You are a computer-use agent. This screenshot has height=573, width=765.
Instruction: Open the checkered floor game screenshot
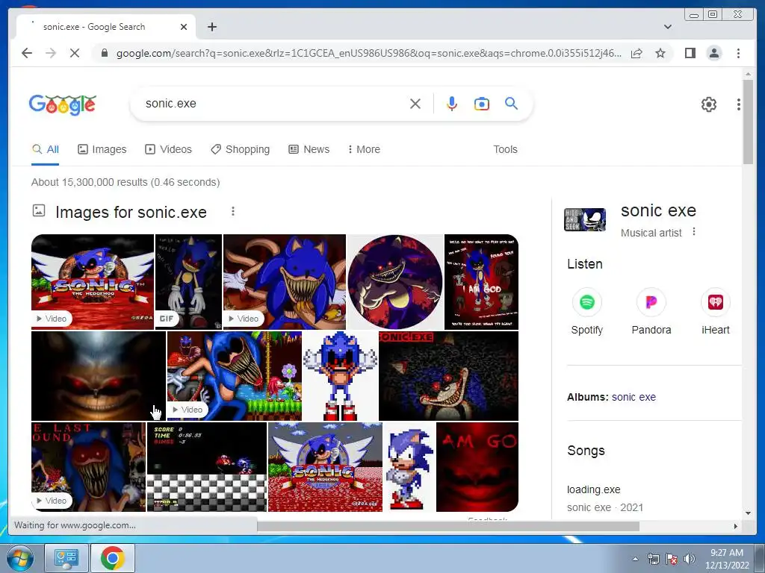pyautogui.click(x=207, y=467)
